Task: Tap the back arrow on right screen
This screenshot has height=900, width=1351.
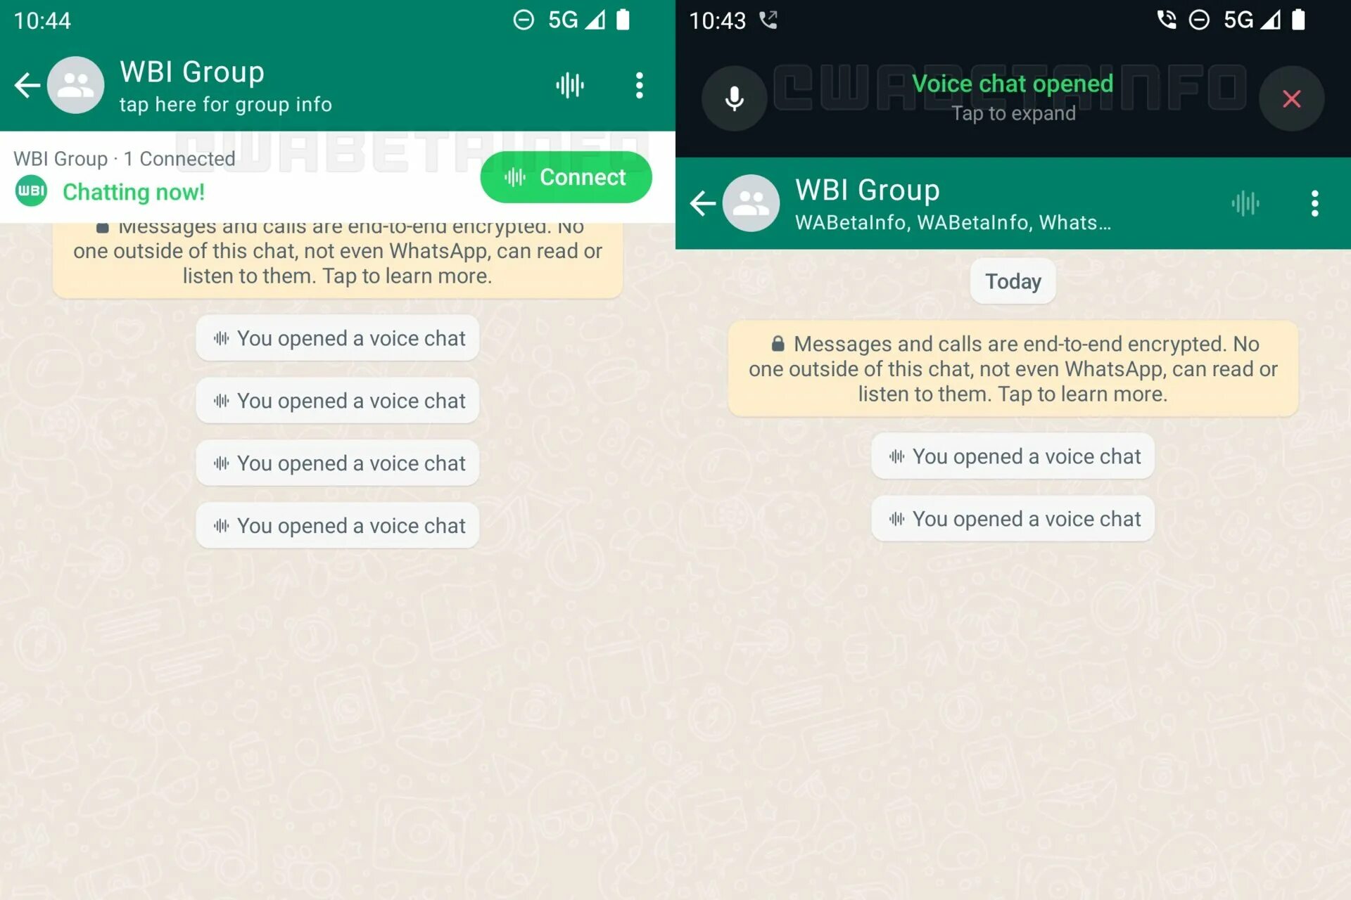Action: click(704, 203)
